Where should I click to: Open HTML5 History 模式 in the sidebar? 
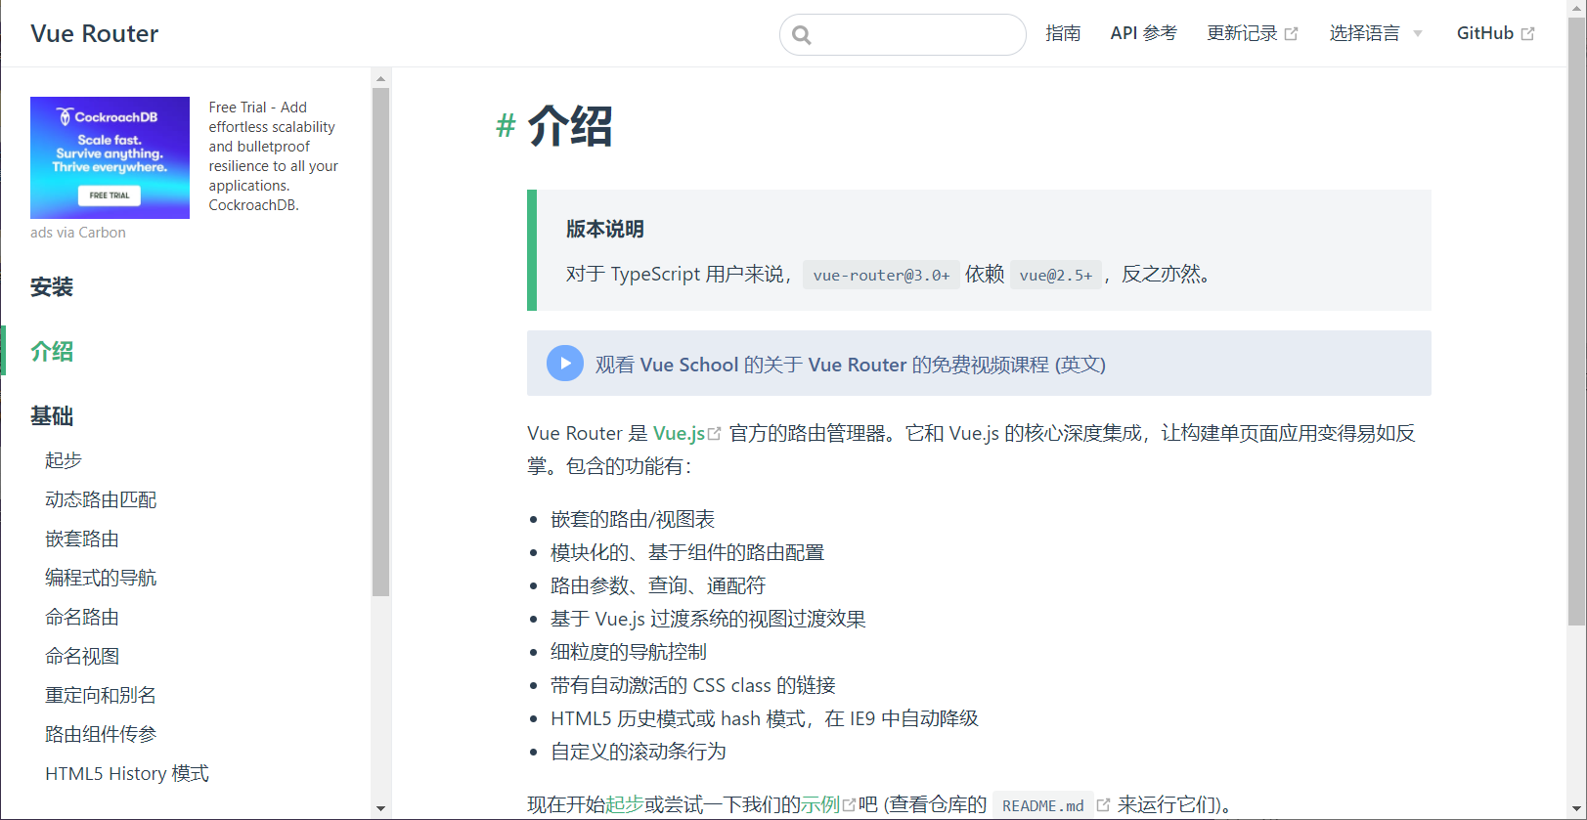[x=127, y=773]
